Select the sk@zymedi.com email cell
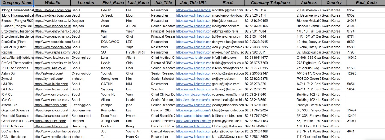Viewport: 385px width, 140px height. pyautogui.click(x=228, y=79)
